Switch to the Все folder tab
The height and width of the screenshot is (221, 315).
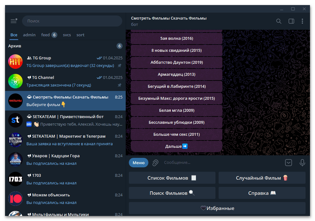[14, 35]
